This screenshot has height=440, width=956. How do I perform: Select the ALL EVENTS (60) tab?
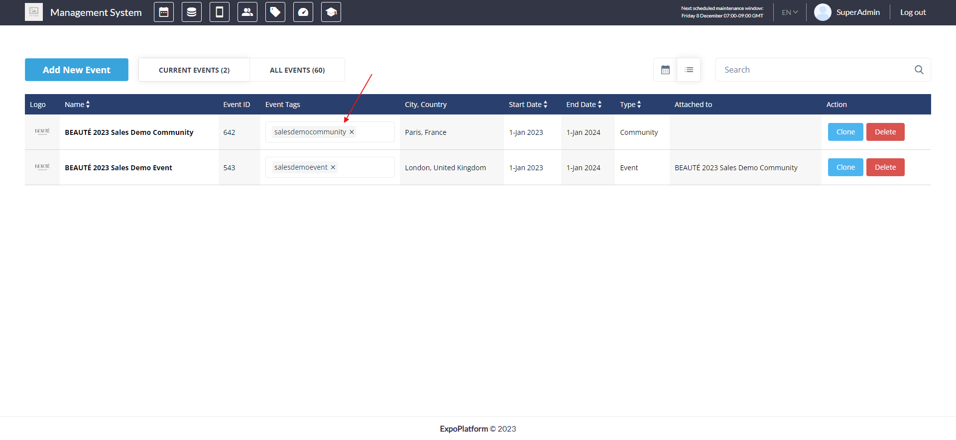pos(297,70)
